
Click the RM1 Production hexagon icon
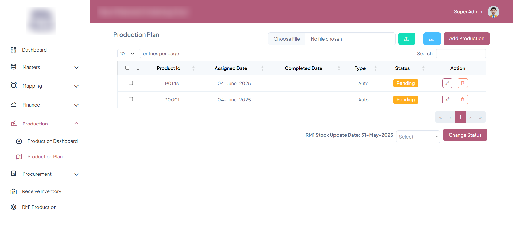coord(14,207)
